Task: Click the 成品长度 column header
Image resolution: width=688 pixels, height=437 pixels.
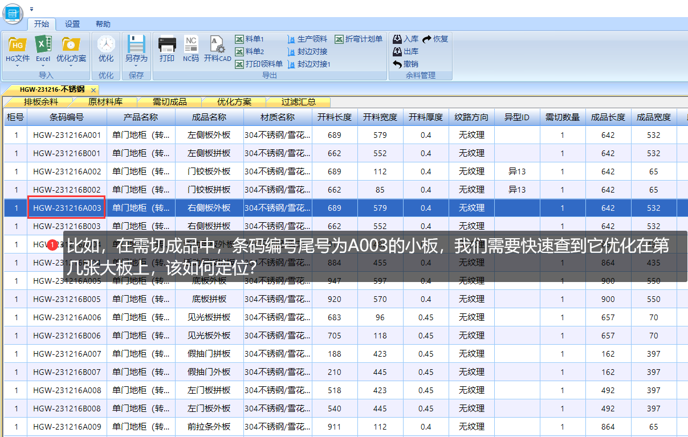Action: [608, 117]
